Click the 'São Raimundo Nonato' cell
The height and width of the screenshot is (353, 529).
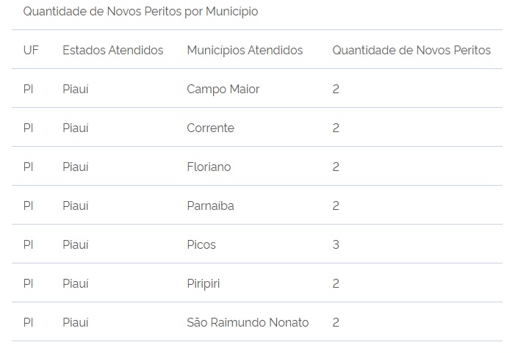(248, 322)
